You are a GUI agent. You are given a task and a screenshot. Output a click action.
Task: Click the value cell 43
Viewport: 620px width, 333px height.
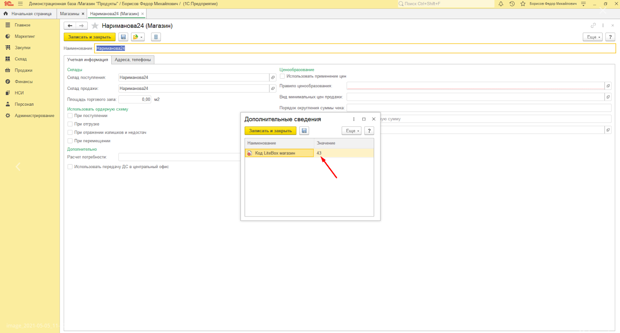tap(344, 153)
